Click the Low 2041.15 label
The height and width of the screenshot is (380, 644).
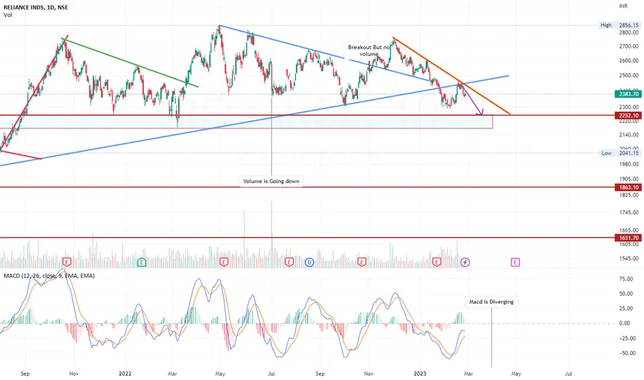point(619,153)
